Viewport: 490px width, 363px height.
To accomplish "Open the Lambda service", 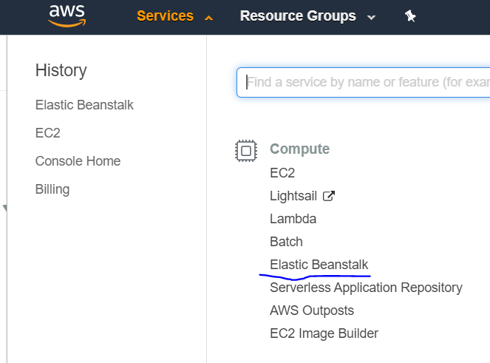I will click(293, 219).
